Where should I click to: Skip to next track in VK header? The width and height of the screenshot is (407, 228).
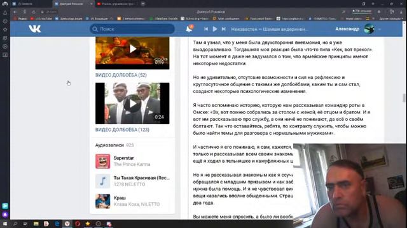click(x=223, y=29)
